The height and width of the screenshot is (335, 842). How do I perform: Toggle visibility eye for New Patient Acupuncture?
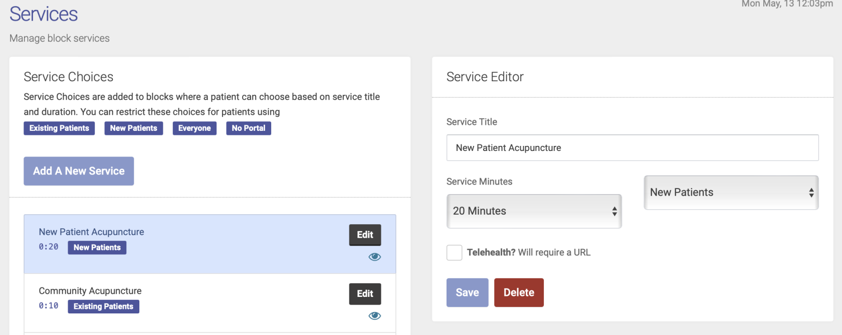tap(374, 257)
